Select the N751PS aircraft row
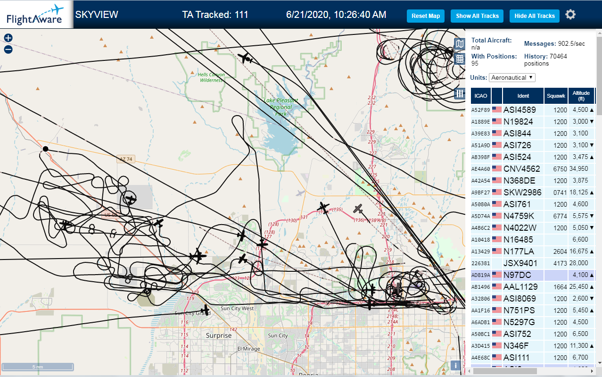The height and width of the screenshot is (377, 602). click(533, 310)
